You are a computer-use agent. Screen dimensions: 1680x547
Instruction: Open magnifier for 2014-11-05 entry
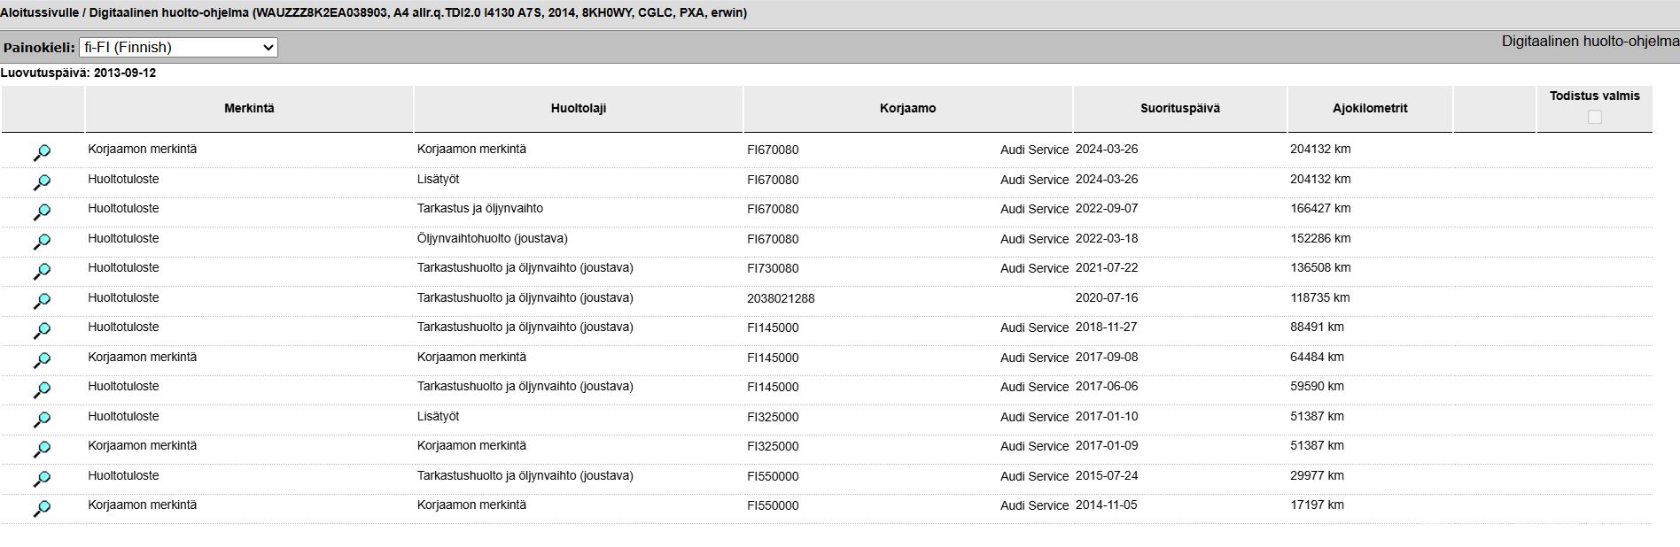(42, 509)
